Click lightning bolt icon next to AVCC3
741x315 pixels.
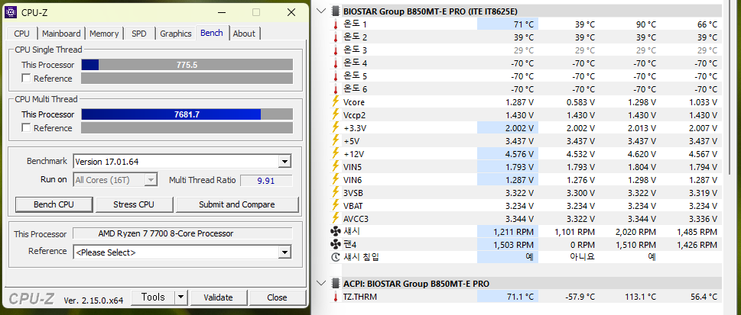(336, 218)
